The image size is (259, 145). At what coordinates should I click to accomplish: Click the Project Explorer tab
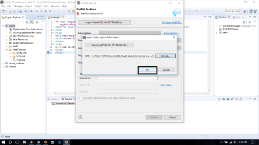coord(13,17)
